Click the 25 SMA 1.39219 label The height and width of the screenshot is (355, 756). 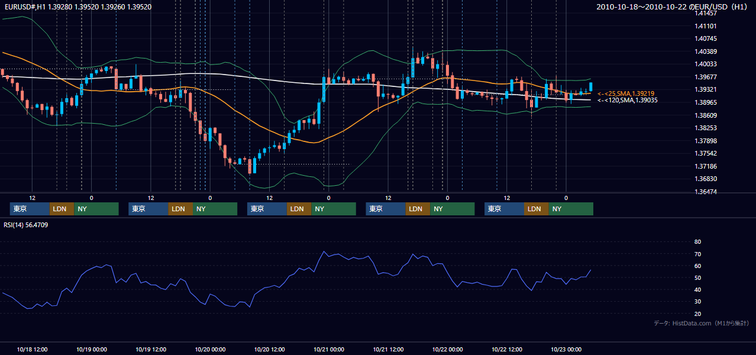point(627,93)
